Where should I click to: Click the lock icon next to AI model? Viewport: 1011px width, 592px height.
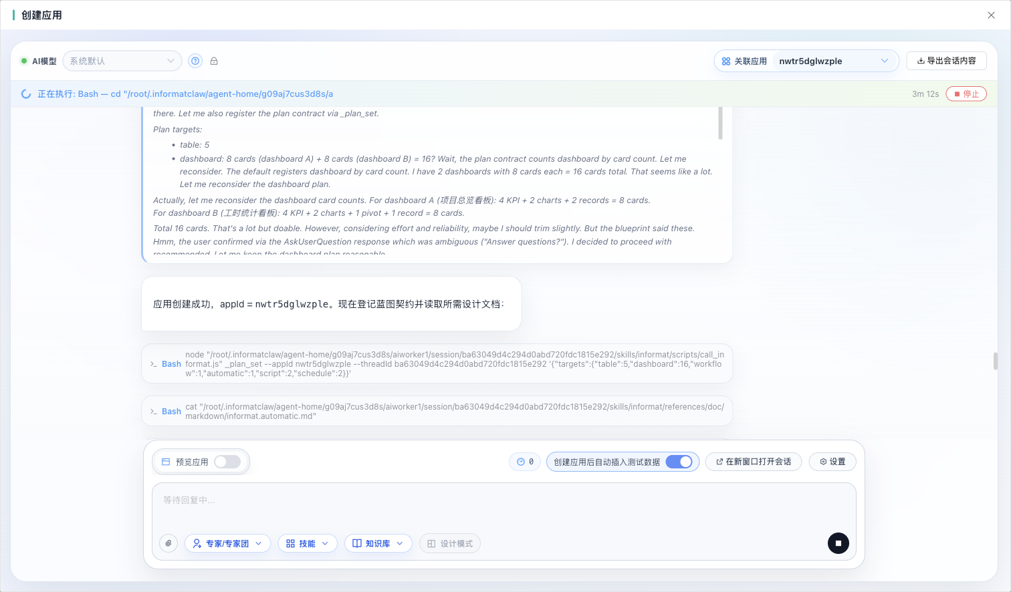214,61
